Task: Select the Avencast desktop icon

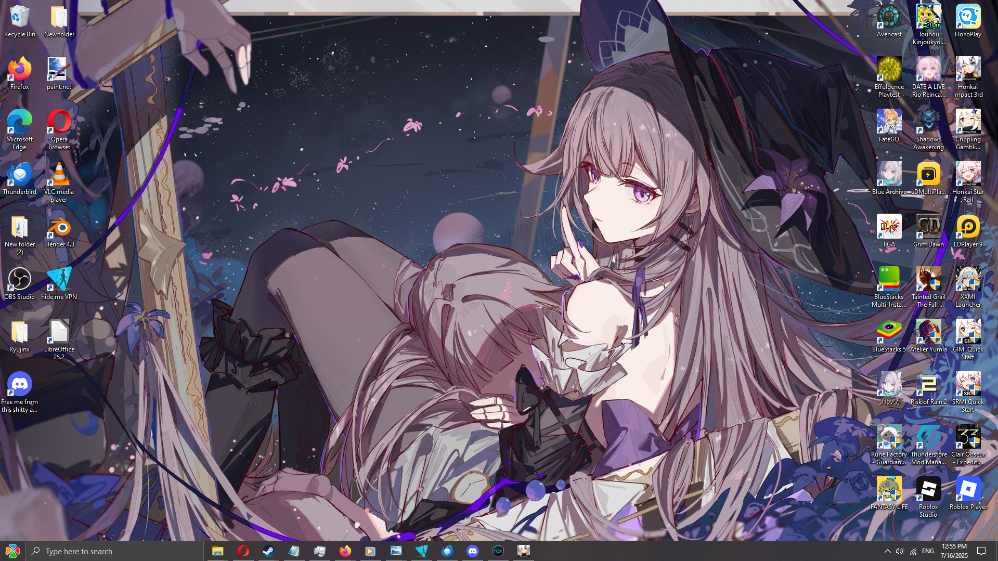Action: coord(889,21)
